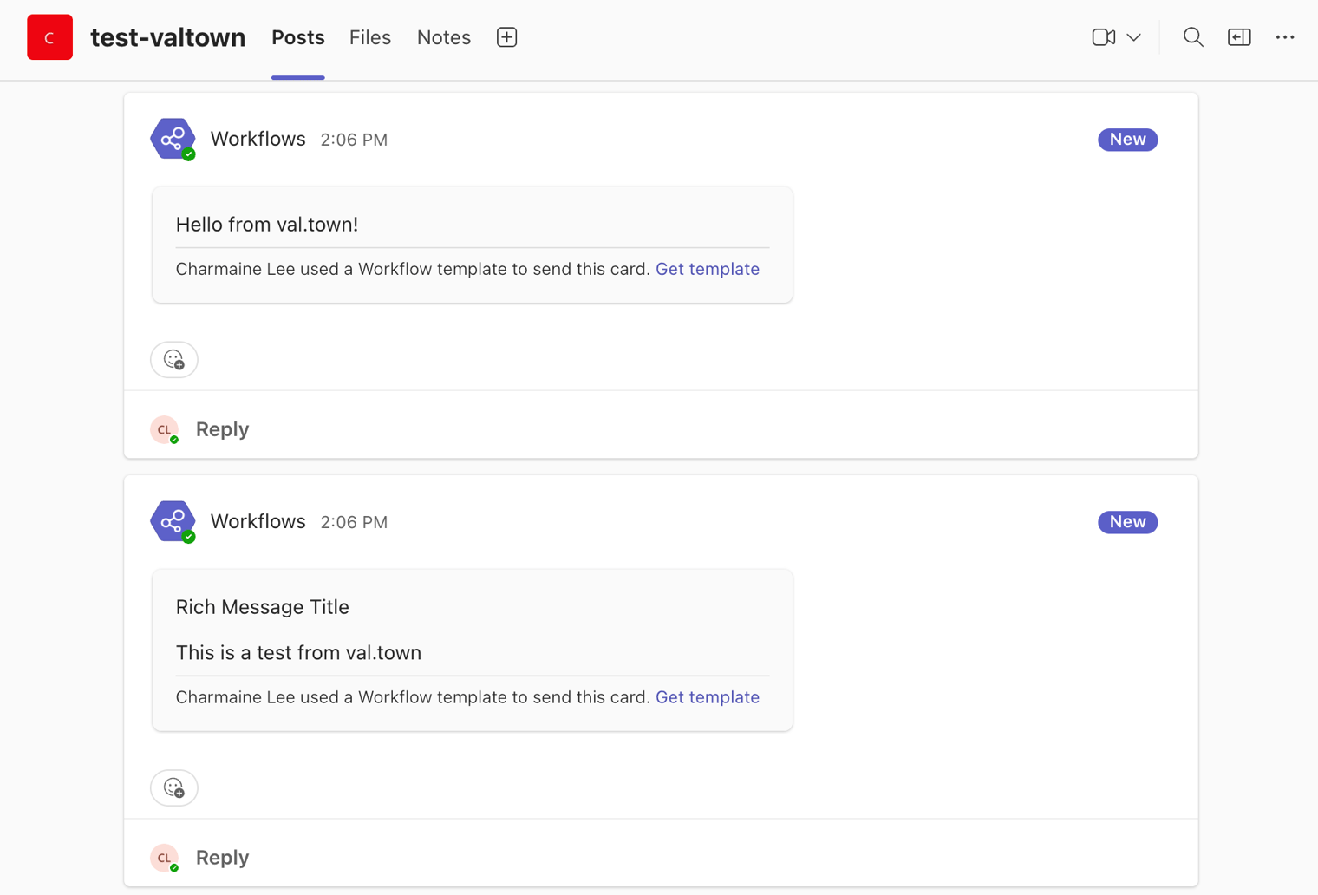
Task: Open the meeting options dropdown chevron
Action: [1134, 37]
